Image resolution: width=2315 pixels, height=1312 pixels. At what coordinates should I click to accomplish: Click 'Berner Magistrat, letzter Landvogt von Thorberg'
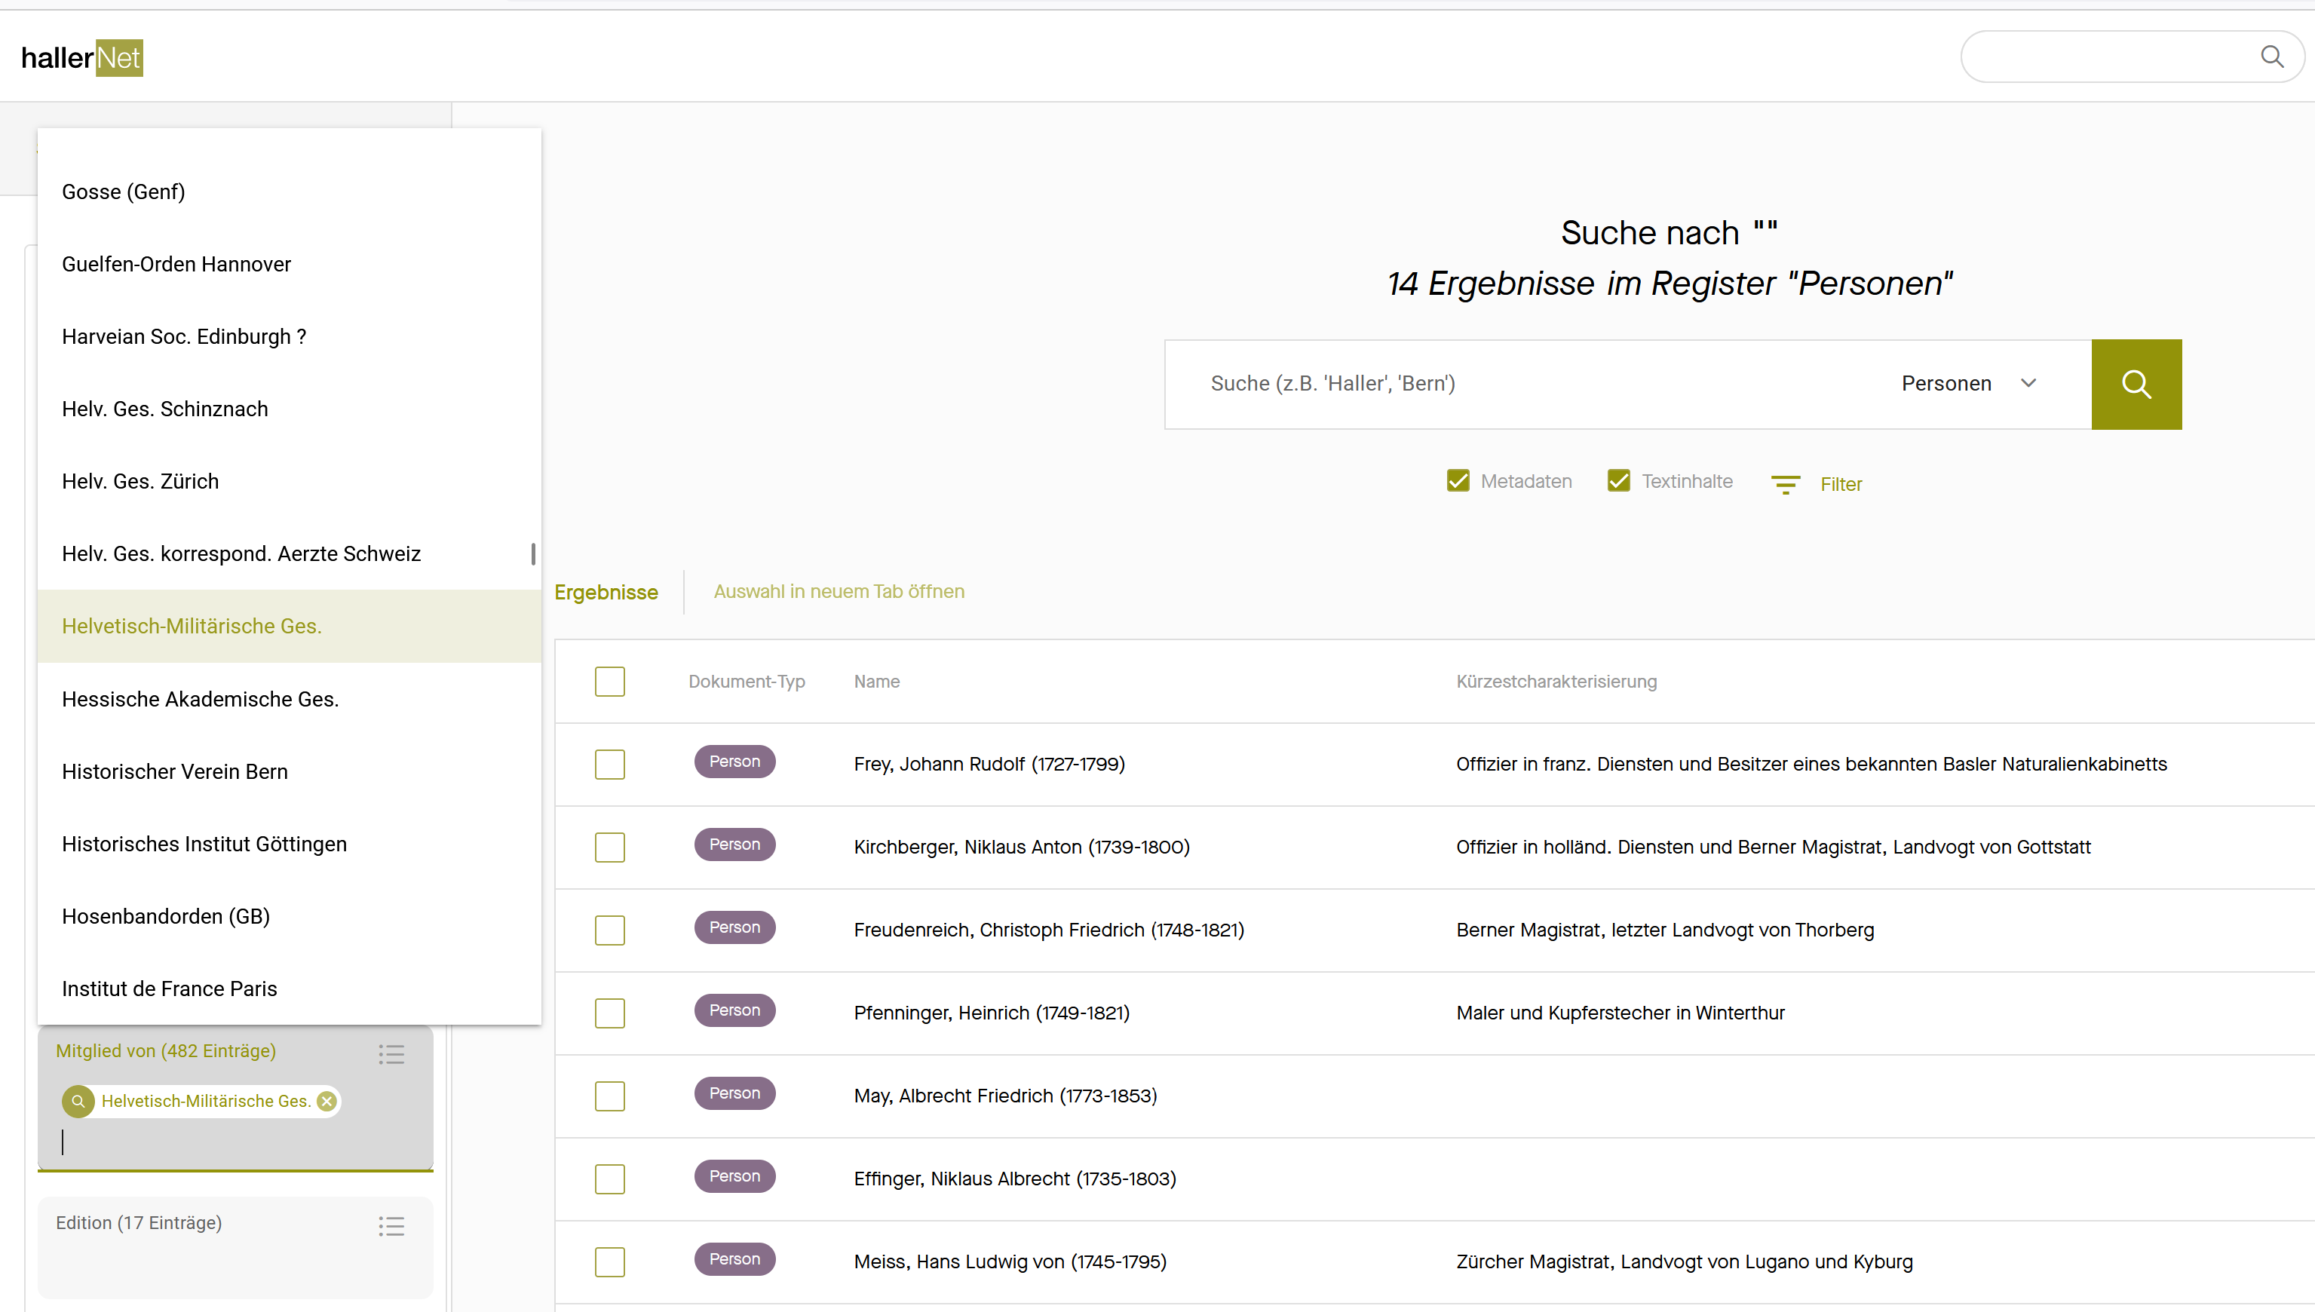coord(1664,930)
